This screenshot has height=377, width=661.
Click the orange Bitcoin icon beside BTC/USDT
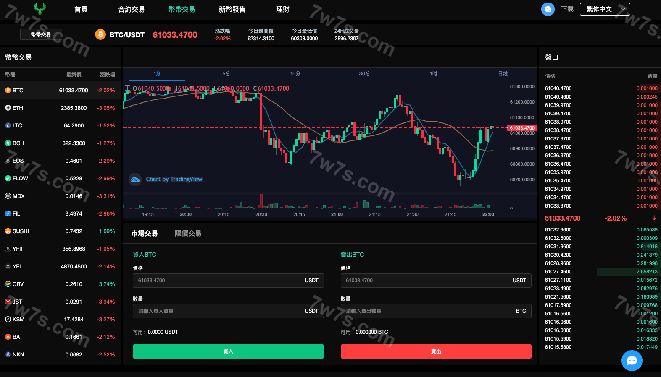100,35
